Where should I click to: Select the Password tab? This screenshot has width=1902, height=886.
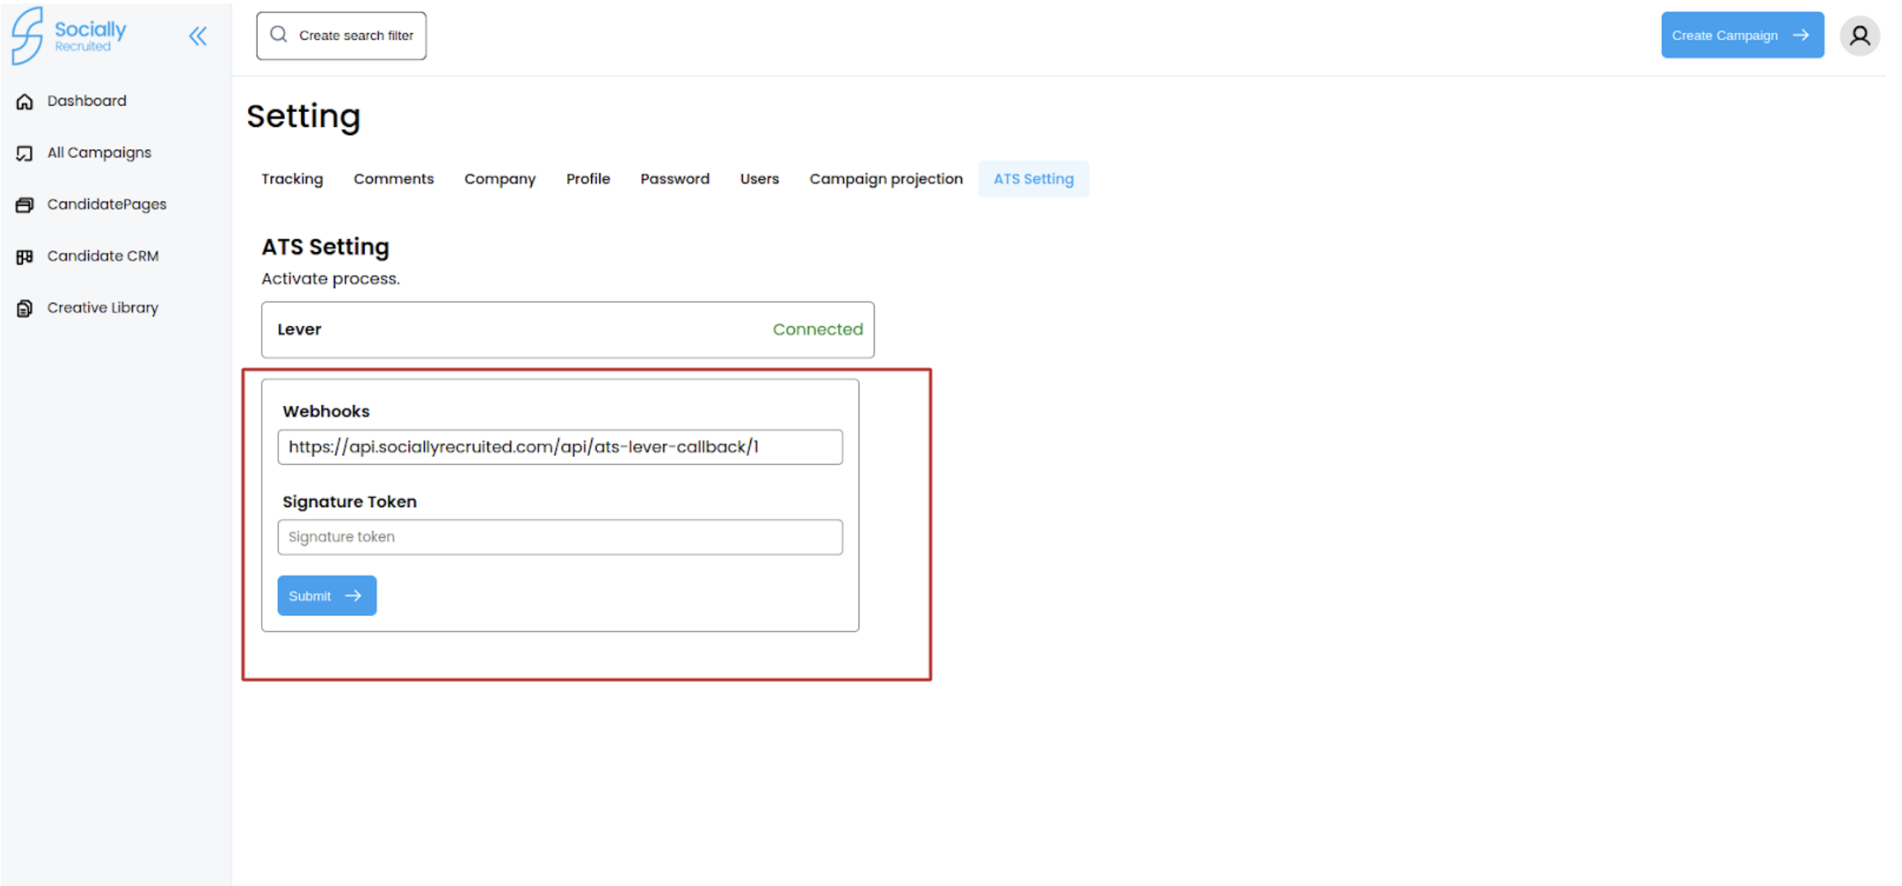pos(674,179)
